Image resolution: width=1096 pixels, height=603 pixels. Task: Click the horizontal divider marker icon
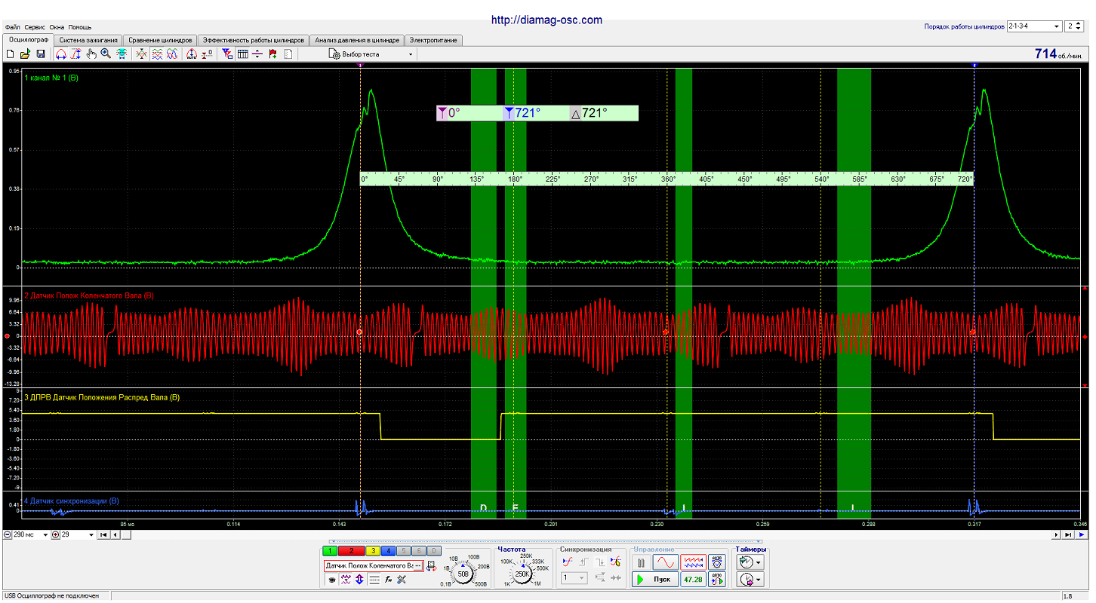(x=257, y=54)
